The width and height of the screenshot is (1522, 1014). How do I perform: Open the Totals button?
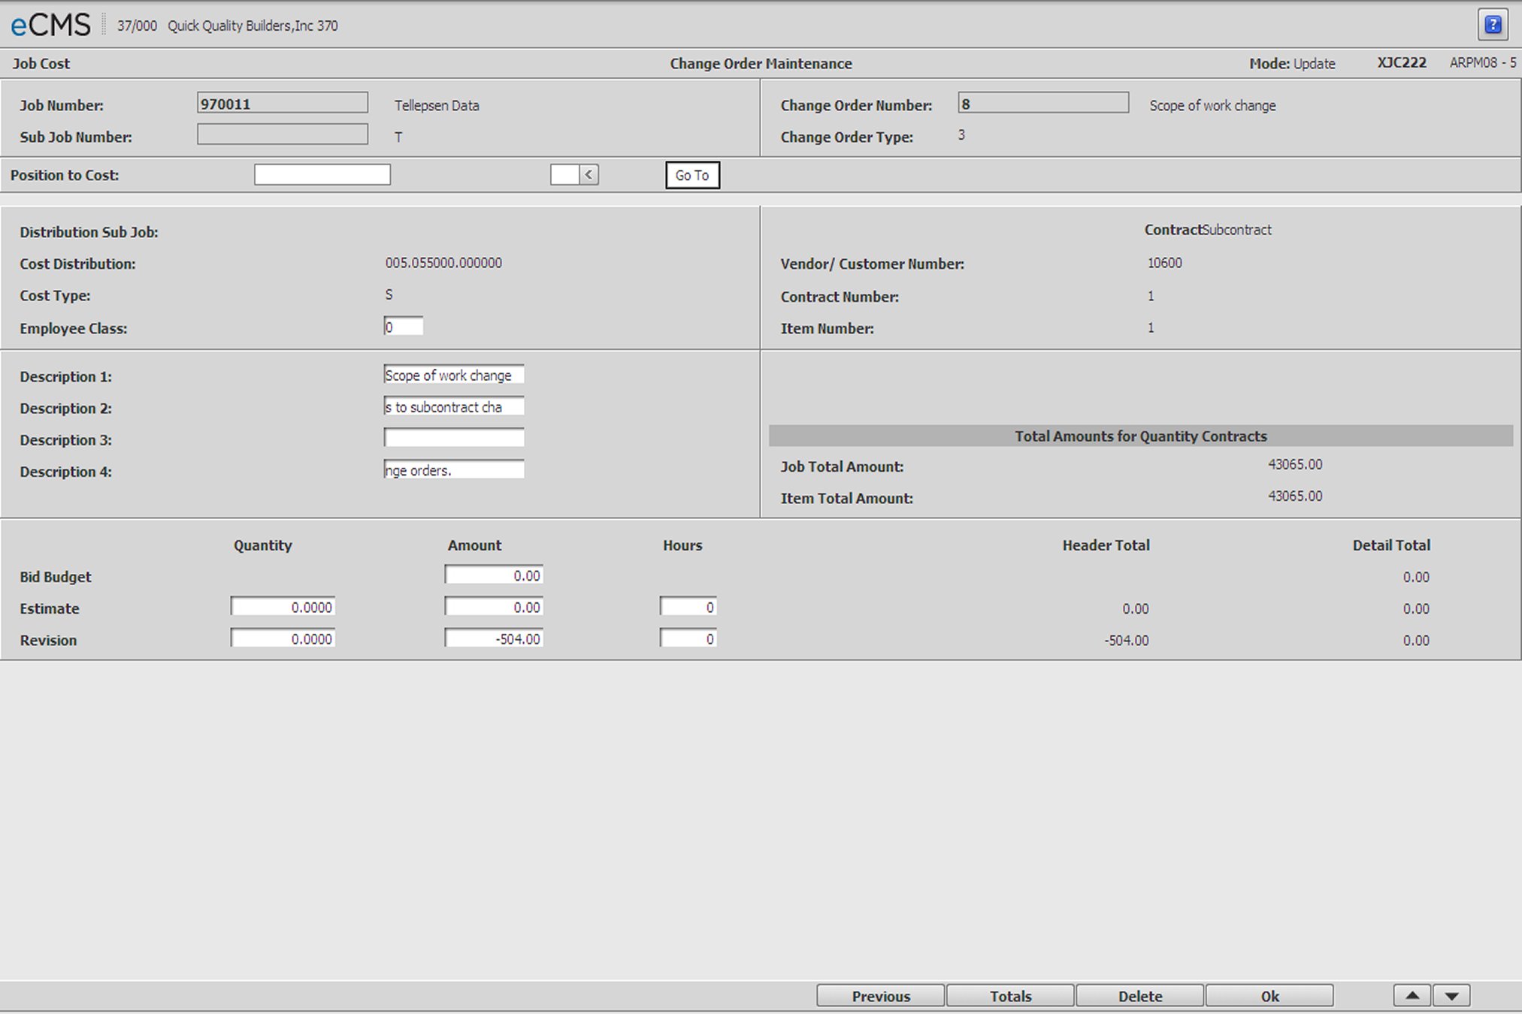1009,996
